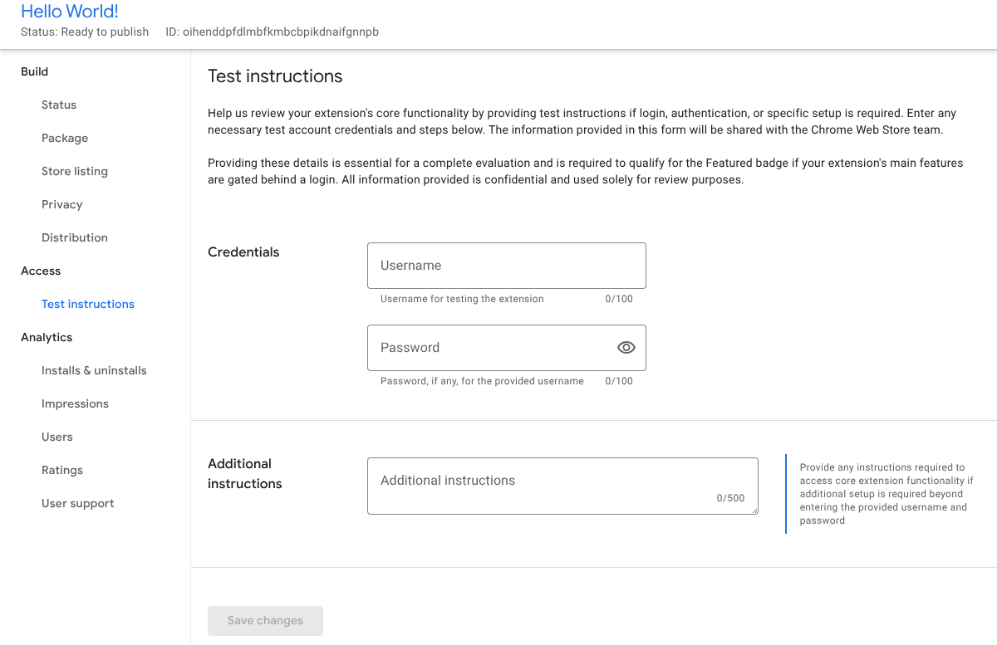Click the Analytics section header
The width and height of the screenshot is (997, 645).
(x=46, y=337)
